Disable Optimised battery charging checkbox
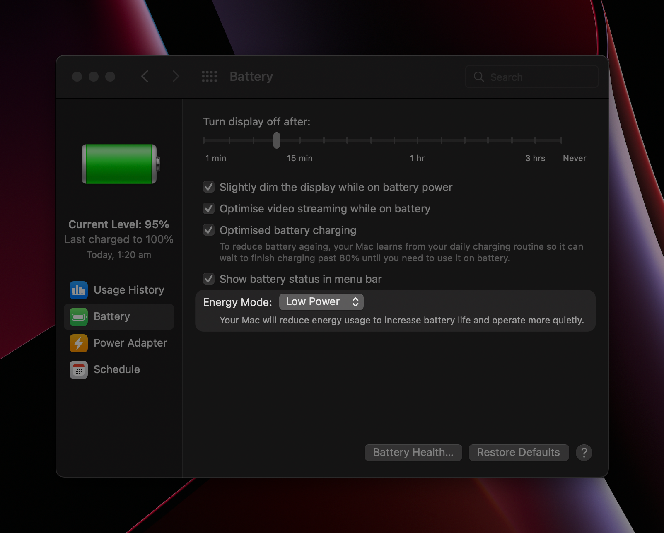Image resolution: width=664 pixels, height=533 pixels. (209, 230)
